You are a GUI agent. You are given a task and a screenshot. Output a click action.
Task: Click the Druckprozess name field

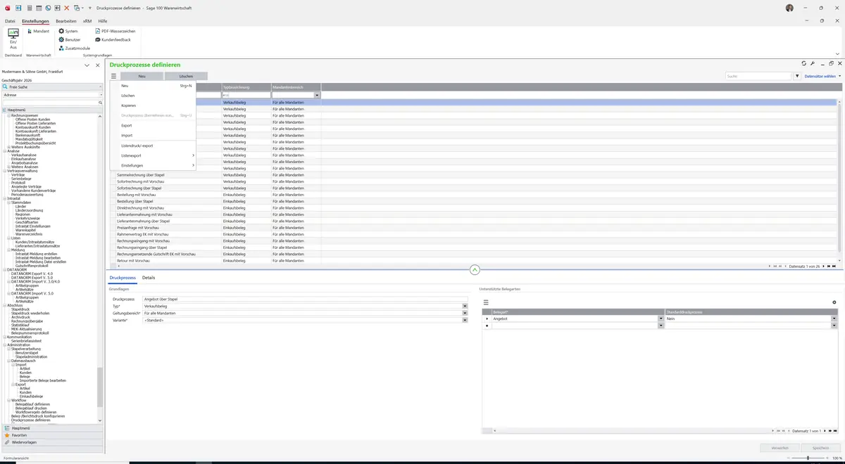point(305,299)
